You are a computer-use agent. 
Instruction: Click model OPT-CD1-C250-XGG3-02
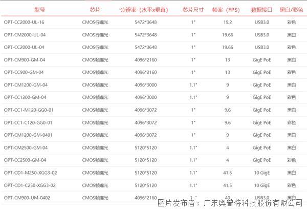pyautogui.click(x=30, y=185)
